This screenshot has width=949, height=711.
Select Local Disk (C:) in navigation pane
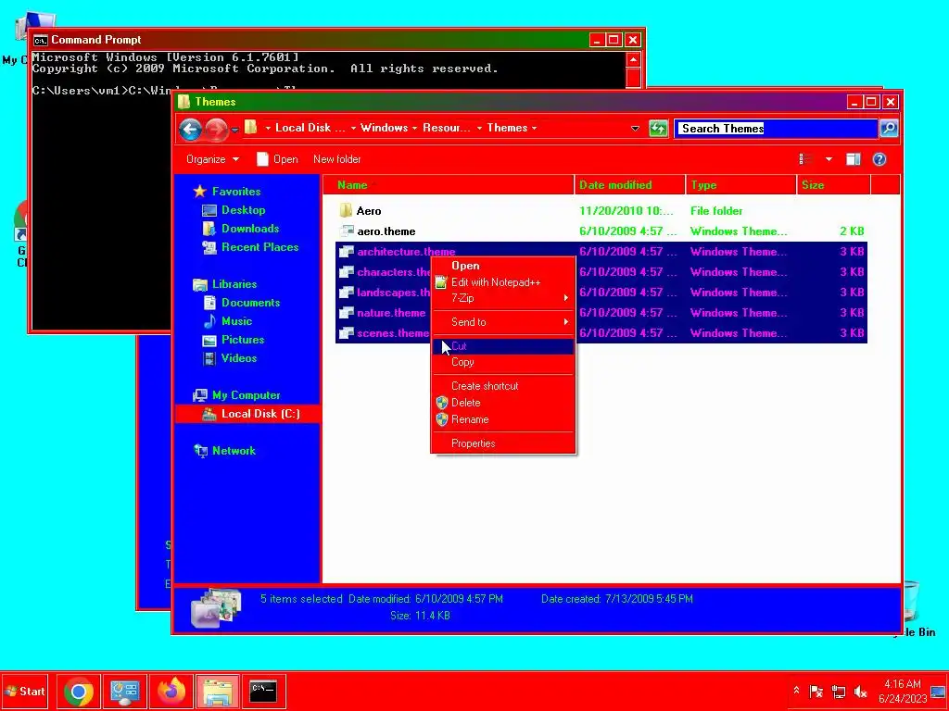(247, 414)
